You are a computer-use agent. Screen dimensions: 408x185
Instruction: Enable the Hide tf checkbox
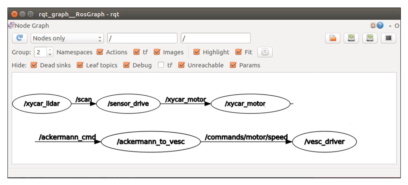coord(161,65)
